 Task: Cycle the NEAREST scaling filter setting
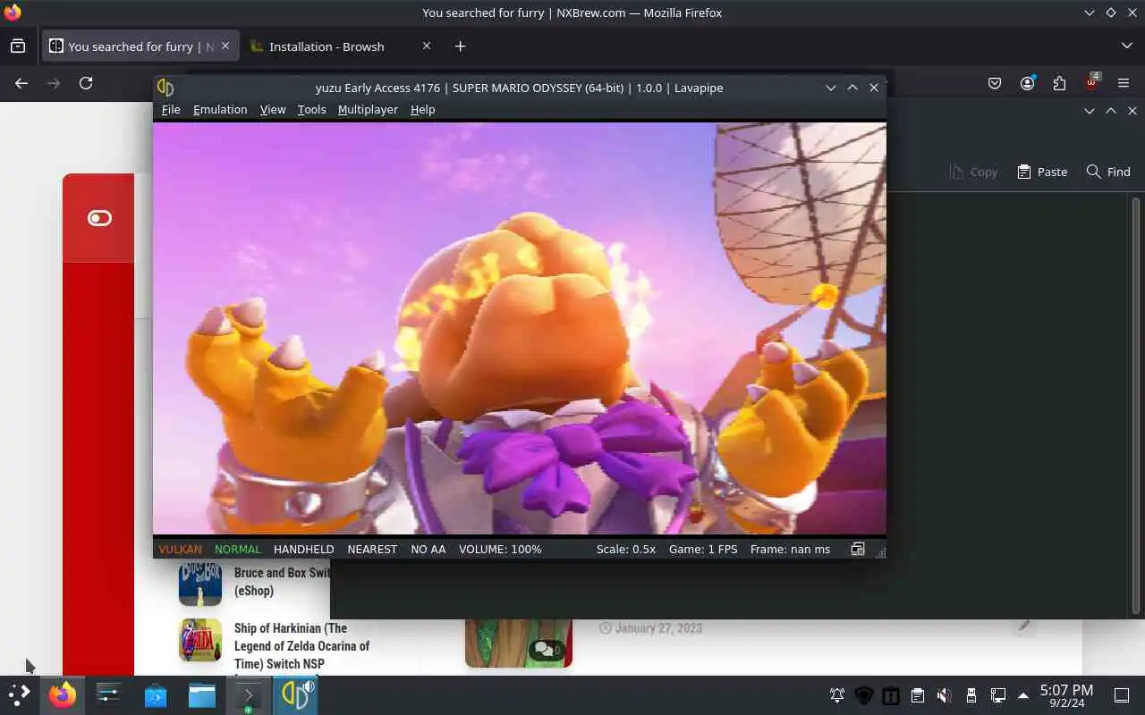pos(372,549)
